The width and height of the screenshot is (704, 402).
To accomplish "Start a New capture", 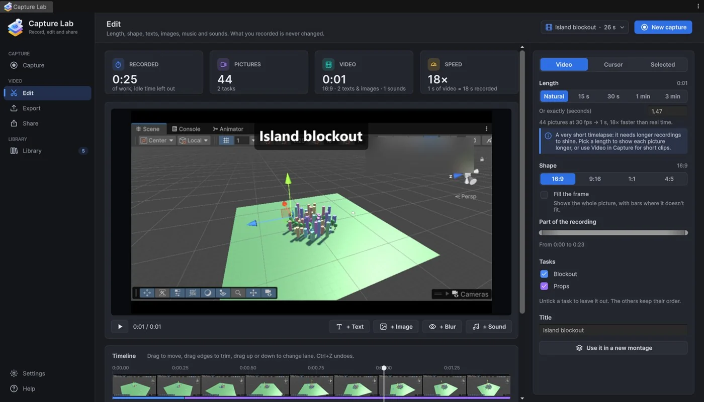I will click(663, 27).
